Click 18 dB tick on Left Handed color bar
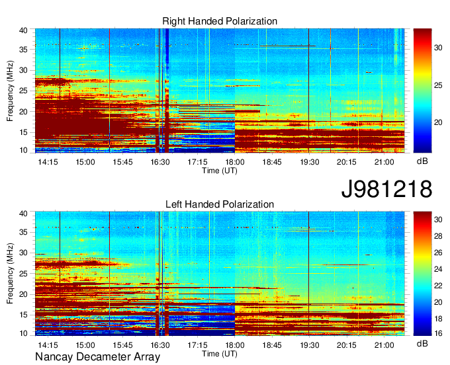The height and width of the screenshot is (365, 450). [438, 319]
